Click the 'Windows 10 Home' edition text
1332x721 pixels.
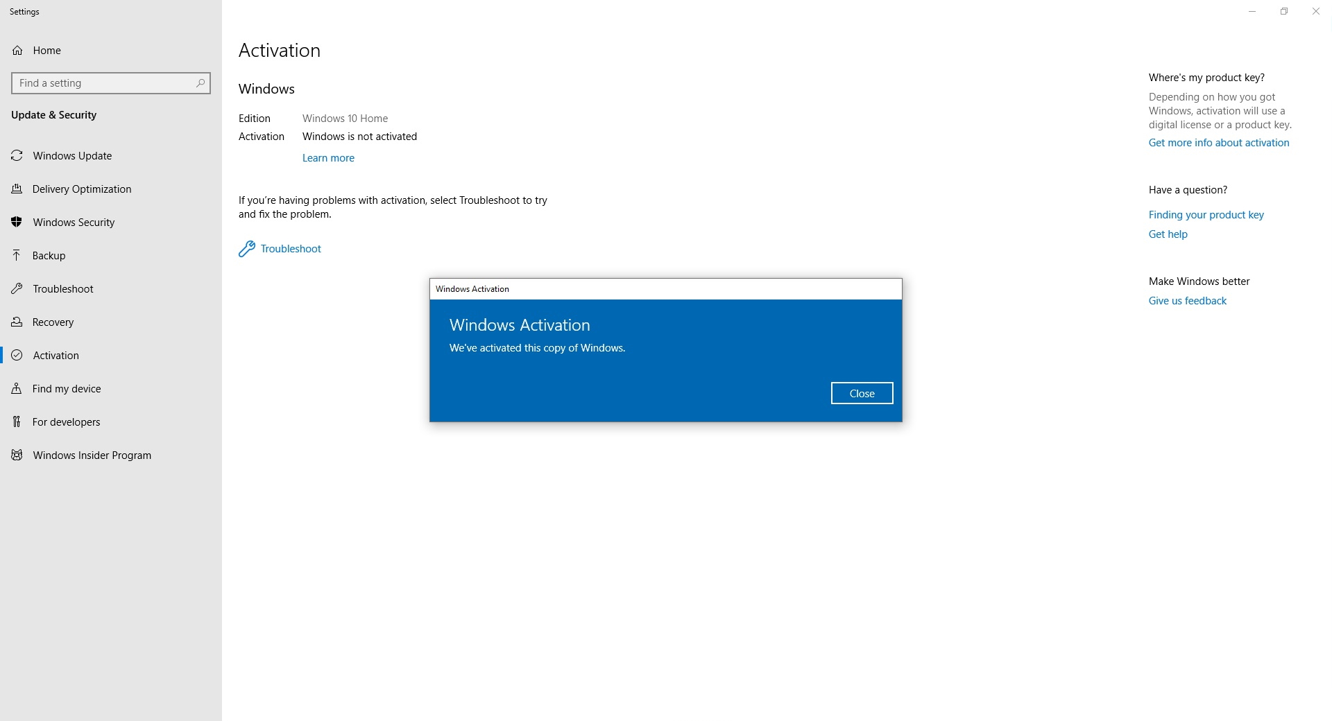pos(345,119)
